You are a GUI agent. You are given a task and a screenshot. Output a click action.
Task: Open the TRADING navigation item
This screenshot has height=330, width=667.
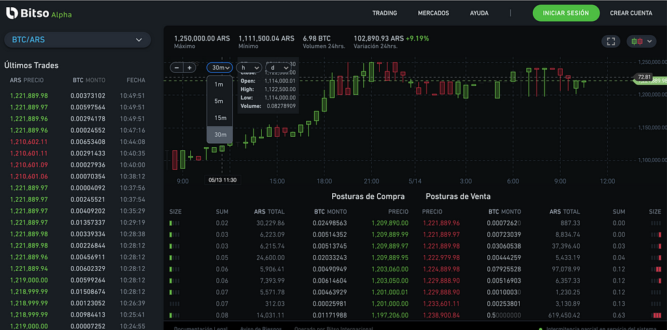(384, 13)
